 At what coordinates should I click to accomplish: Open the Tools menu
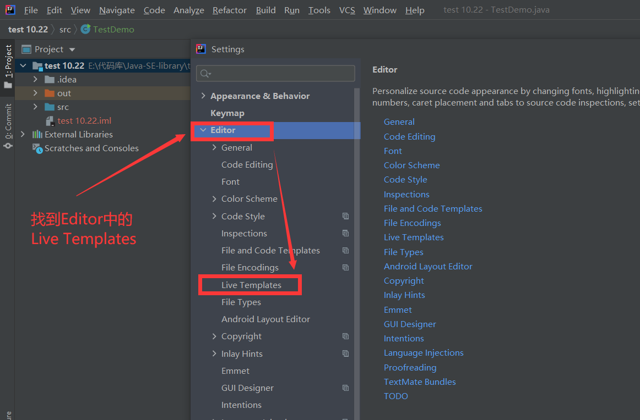coord(319,10)
